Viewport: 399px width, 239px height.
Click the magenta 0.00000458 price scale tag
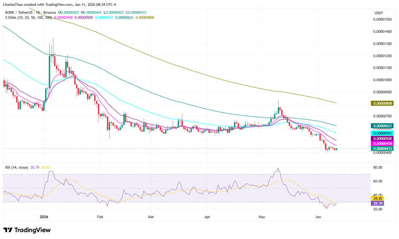tap(382, 144)
